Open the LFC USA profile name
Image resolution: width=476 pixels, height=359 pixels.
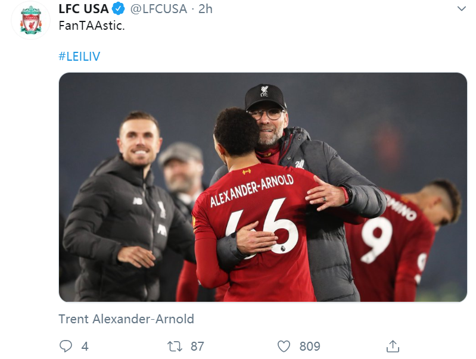(x=83, y=9)
